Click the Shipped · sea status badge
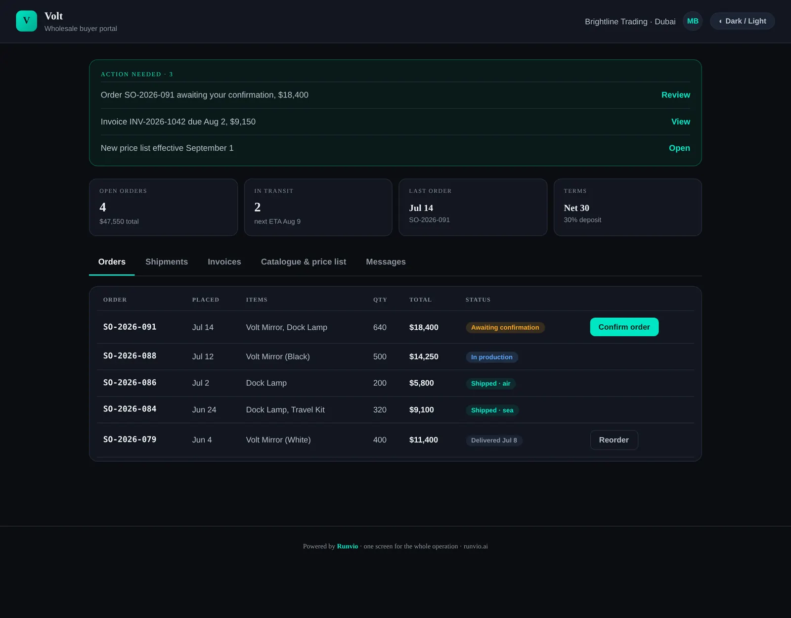The height and width of the screenshot is (618, 791). click(492, 410)
